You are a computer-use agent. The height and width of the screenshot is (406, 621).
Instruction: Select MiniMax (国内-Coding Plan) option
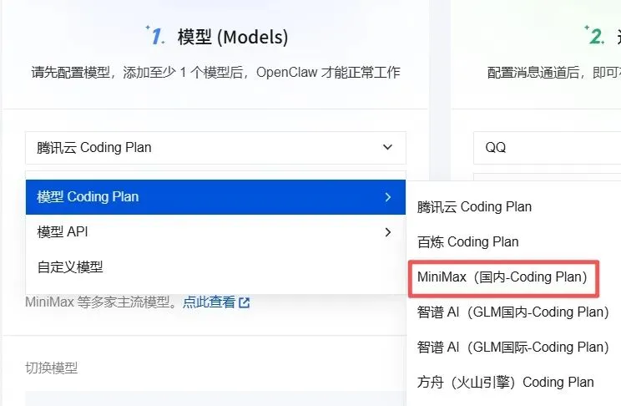pyautogui.click(x=502, y=277)
